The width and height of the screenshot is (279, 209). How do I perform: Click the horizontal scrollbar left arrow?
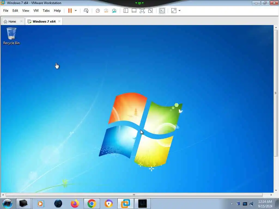tap(3, 195)
